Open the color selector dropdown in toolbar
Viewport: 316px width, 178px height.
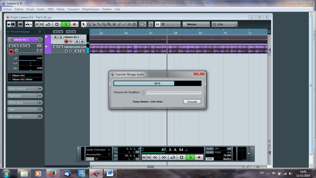point(142,24)
